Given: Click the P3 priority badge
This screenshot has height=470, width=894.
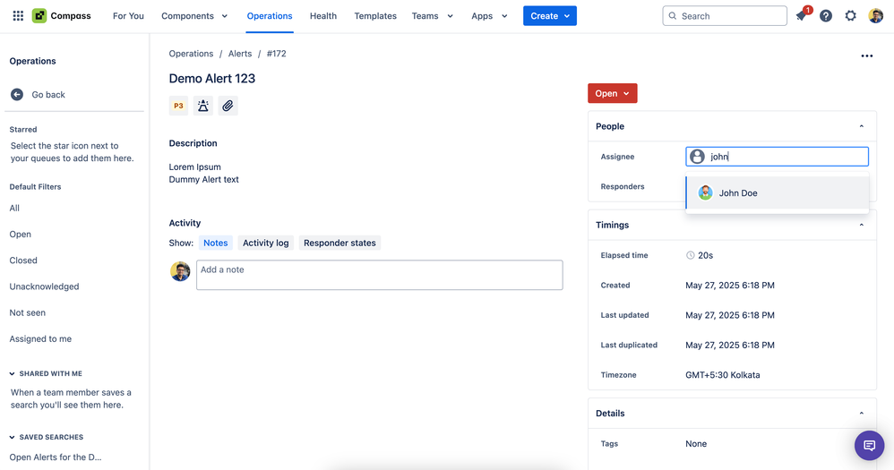Looking at the screenshot, I should (178, 106).
